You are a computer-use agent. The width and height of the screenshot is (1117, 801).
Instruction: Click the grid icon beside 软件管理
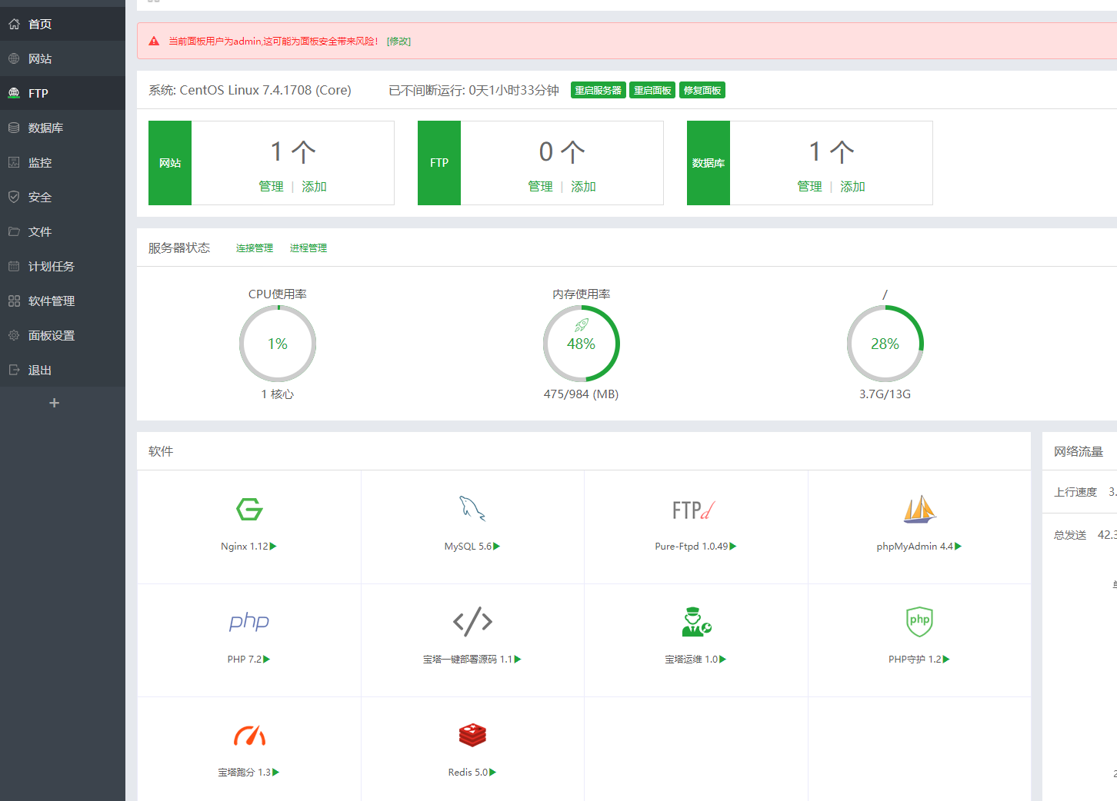tap(14, 301)
